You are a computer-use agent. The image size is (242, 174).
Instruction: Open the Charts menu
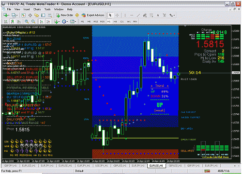[x=37, y=9]
